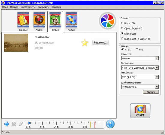Add a file with blue plus icon
This screenshot has height=135, width=165.
pos(7,124)
